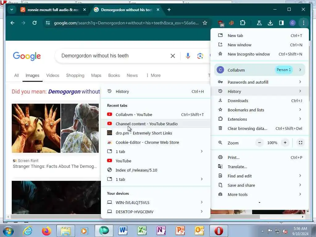Reopen Cookie-Editor Chrome Web Store tab
The image size is (316, 237).
[x=156, y=142]
